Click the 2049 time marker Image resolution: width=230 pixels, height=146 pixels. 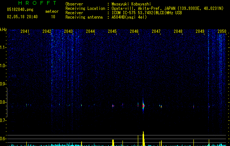pyautogui.click(x=200, y=31)
